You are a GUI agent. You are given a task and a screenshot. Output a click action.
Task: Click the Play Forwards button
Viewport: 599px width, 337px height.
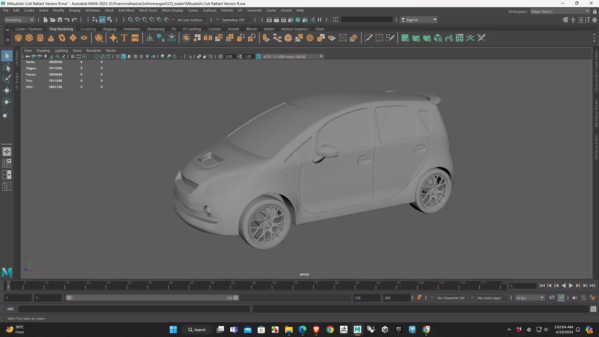click(571, 286)
